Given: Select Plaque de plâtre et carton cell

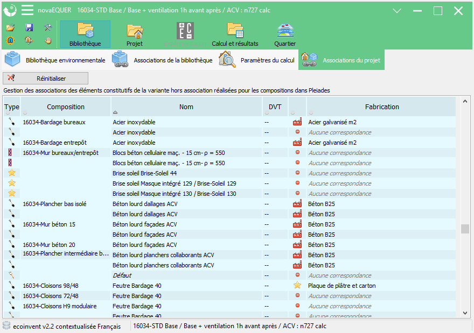Looking at the screenshot, I should coord(381,286).
